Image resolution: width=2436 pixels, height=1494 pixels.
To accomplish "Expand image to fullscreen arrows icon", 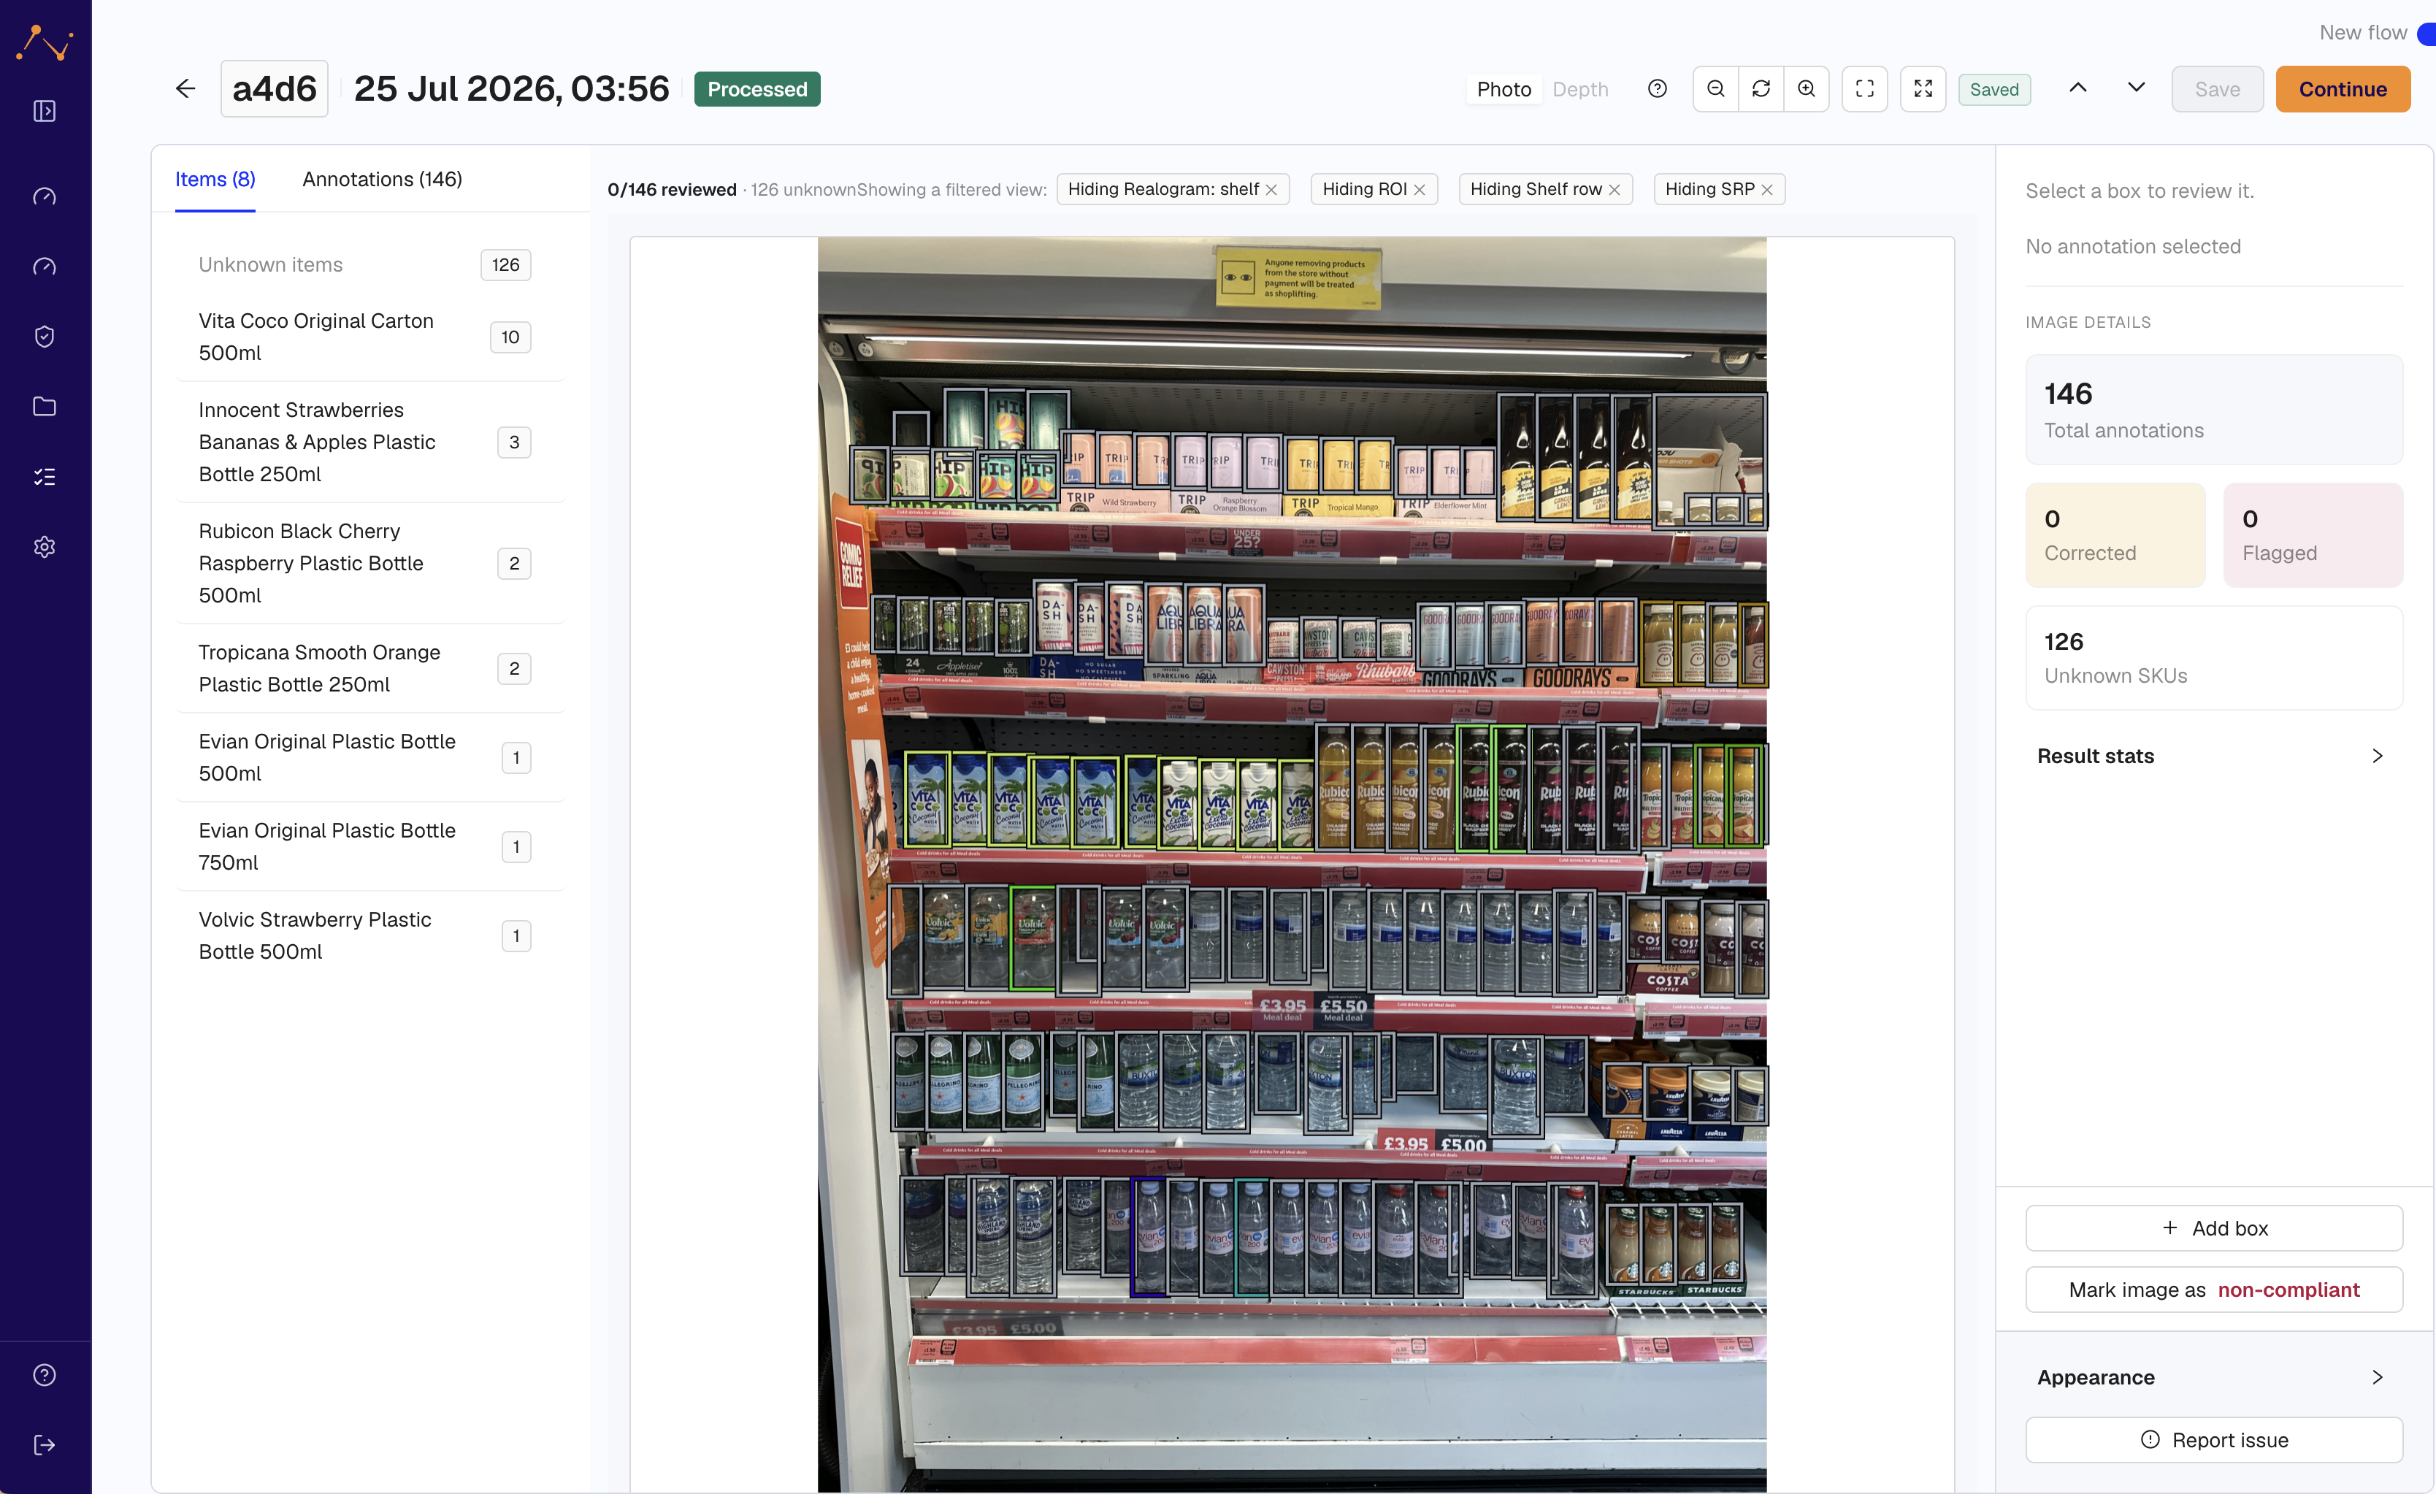I will click(1923, 89).
